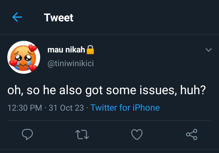The image size is (219, 153).
Task: Open the Twitter for iPhone source link
Action: point(125,108)
